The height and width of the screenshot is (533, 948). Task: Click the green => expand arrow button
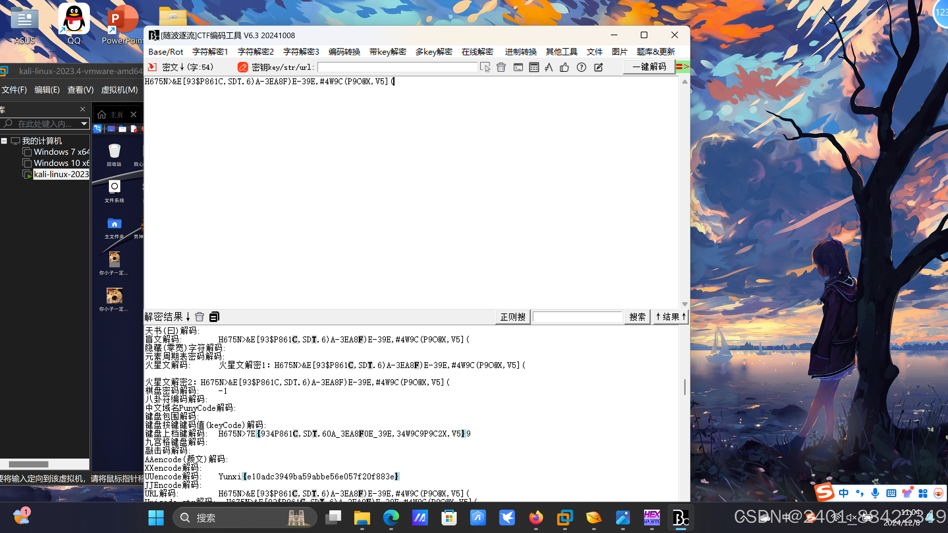coord(682,67)
